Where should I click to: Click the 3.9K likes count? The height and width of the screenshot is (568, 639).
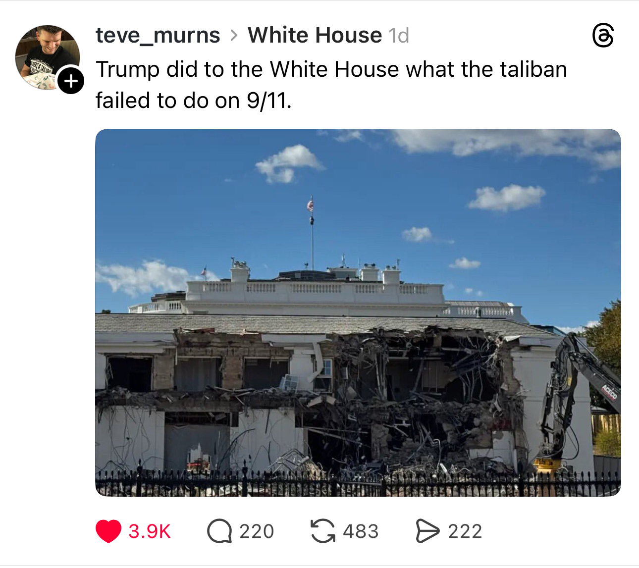[x=150, y=531]
